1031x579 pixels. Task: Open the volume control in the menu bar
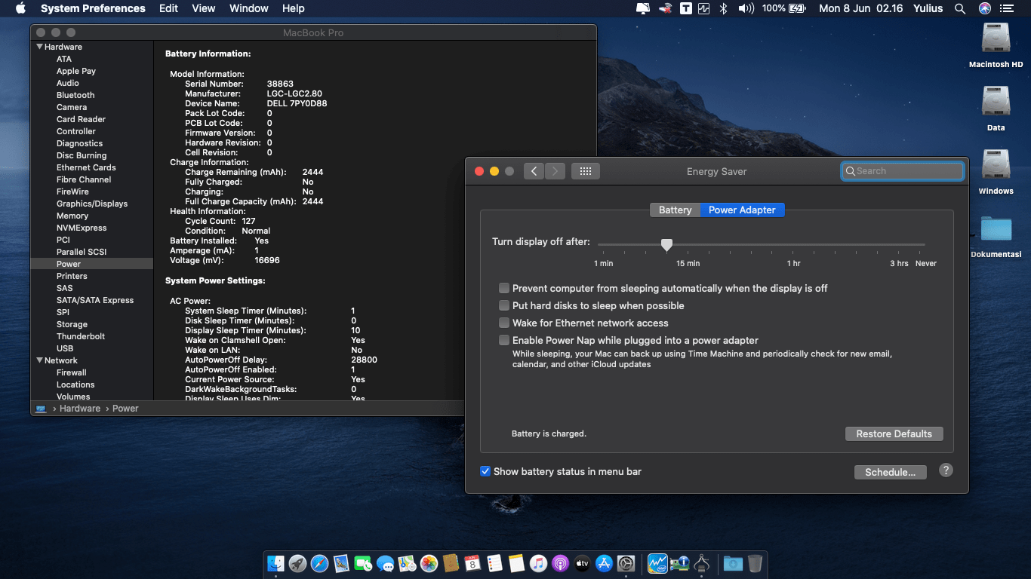point(746,8)
